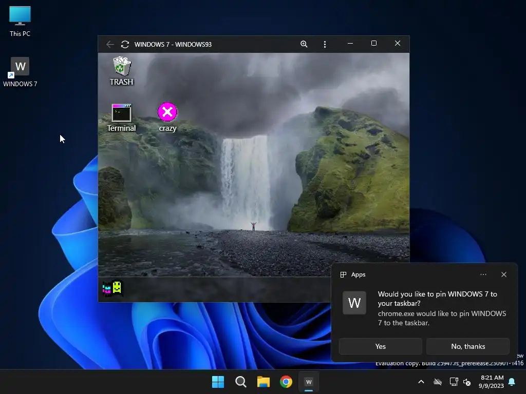Click the window title WINDOWS 7 - WINDOWS93
Viewport: 526px width, 394px height.
173,44
